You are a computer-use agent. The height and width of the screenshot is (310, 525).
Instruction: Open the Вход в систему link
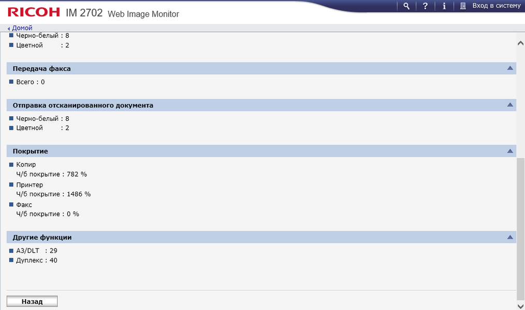[x=496, y=6]
